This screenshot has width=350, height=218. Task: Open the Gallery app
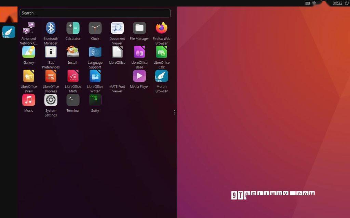pyautogui.click(x=29, y=52)
